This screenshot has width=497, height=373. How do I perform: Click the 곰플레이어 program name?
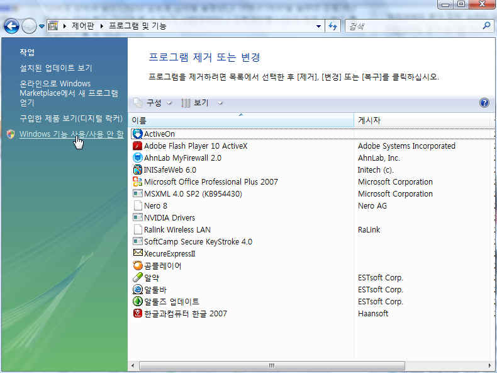[162, 266]
